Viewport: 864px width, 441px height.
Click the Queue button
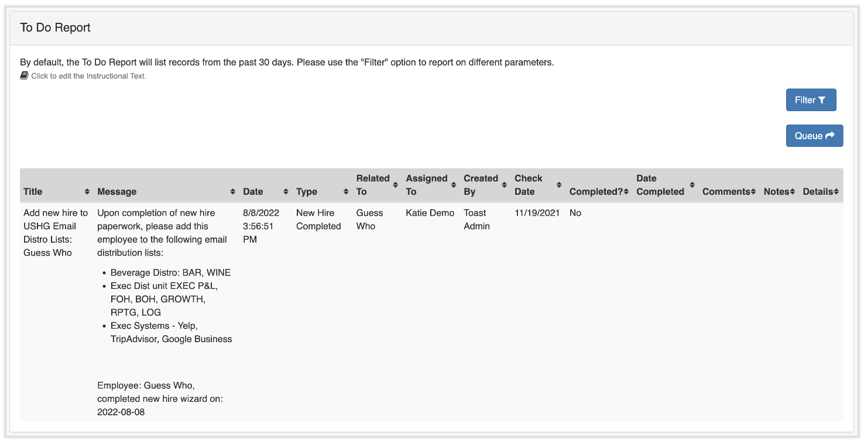click(814, 136)
